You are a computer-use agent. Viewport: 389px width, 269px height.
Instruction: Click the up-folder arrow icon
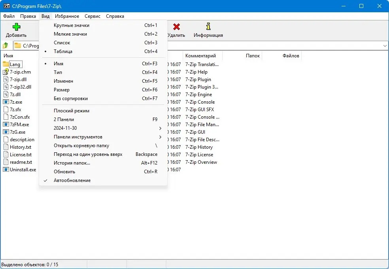click(6, 45)
